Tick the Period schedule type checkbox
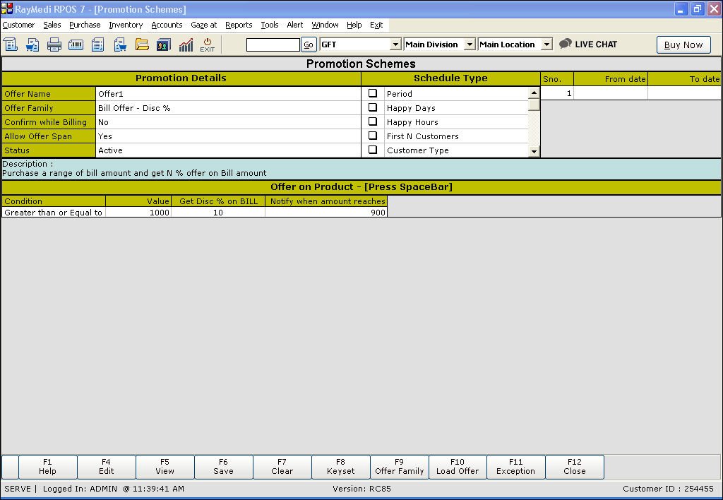Screen dimensions: 723x500 [373, 93]
